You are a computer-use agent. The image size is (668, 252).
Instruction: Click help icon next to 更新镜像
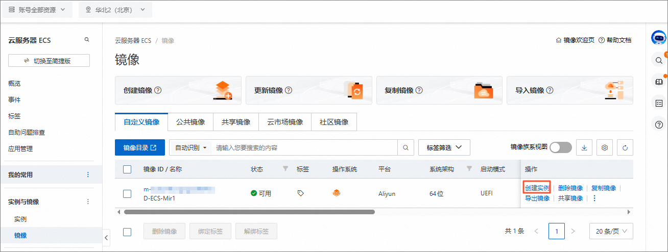tap(289, 90)
